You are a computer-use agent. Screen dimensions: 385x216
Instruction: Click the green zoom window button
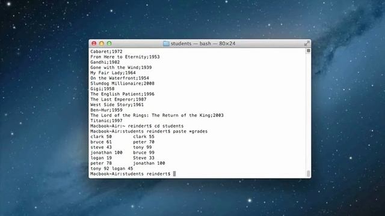click(109, 43)
